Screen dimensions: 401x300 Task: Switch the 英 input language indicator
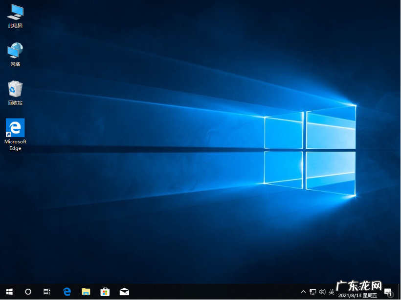(331, 292)
